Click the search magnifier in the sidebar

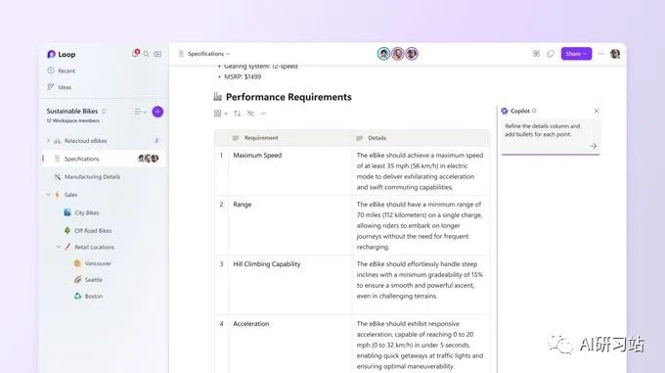[147, 54]
